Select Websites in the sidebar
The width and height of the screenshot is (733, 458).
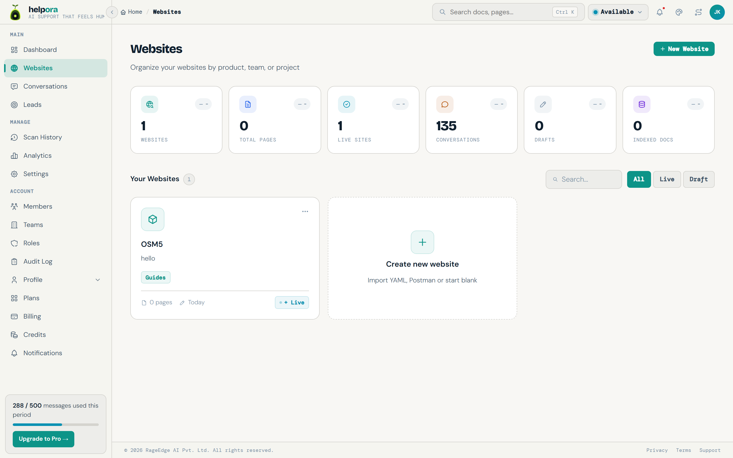click(x=56, y=68)
